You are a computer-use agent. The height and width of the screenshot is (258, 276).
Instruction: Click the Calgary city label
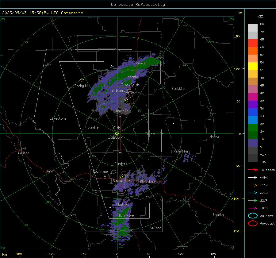pos(120,180)
